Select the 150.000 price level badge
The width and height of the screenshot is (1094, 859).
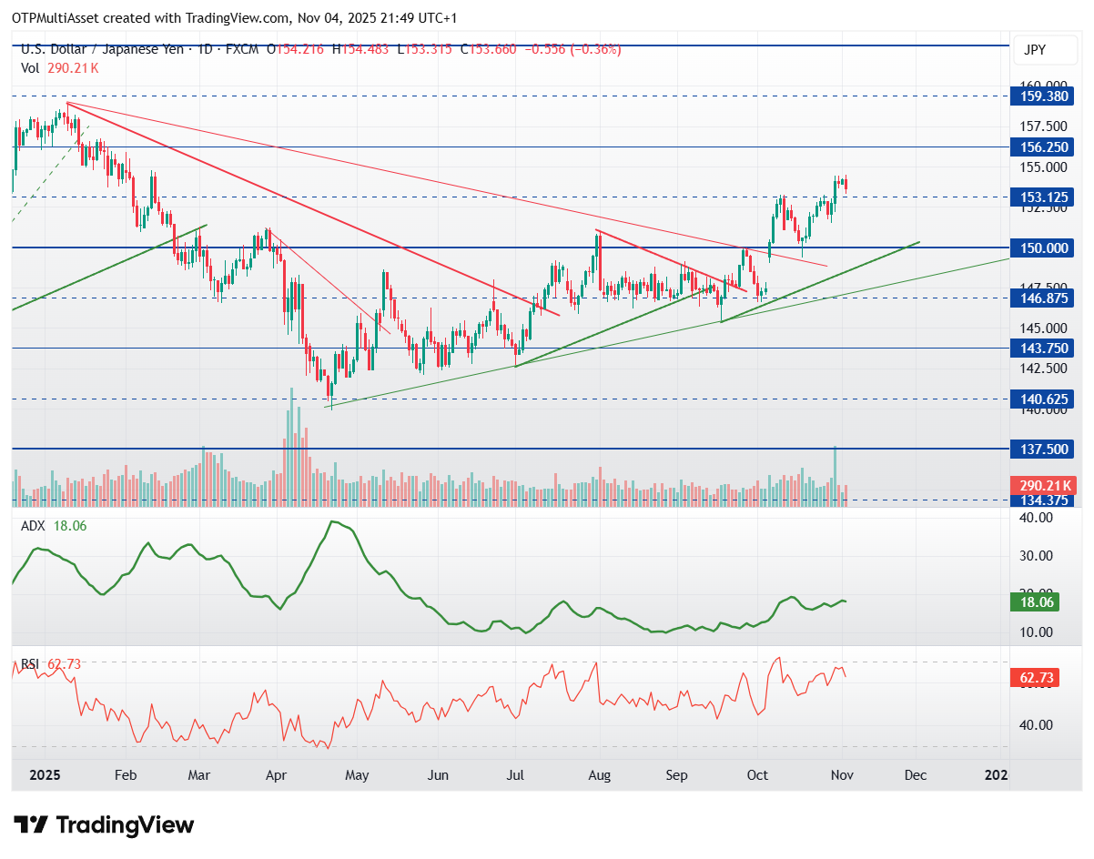[x=1043, y=248]
